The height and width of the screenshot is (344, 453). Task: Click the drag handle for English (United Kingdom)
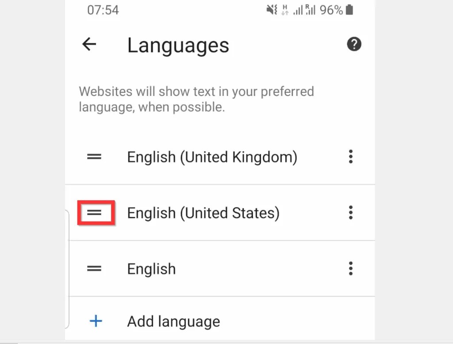coord(94,157)
